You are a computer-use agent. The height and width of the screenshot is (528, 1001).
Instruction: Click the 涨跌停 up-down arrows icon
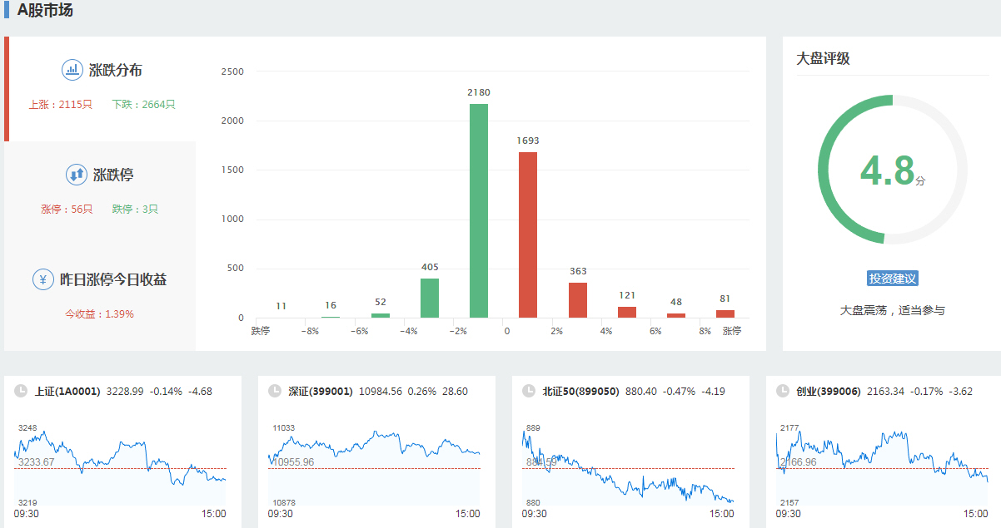(x=76, y=175)
